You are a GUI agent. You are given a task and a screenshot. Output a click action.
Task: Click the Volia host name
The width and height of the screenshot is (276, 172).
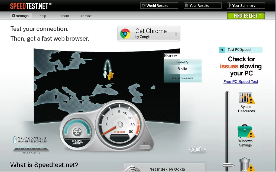[x=182, y=69]
